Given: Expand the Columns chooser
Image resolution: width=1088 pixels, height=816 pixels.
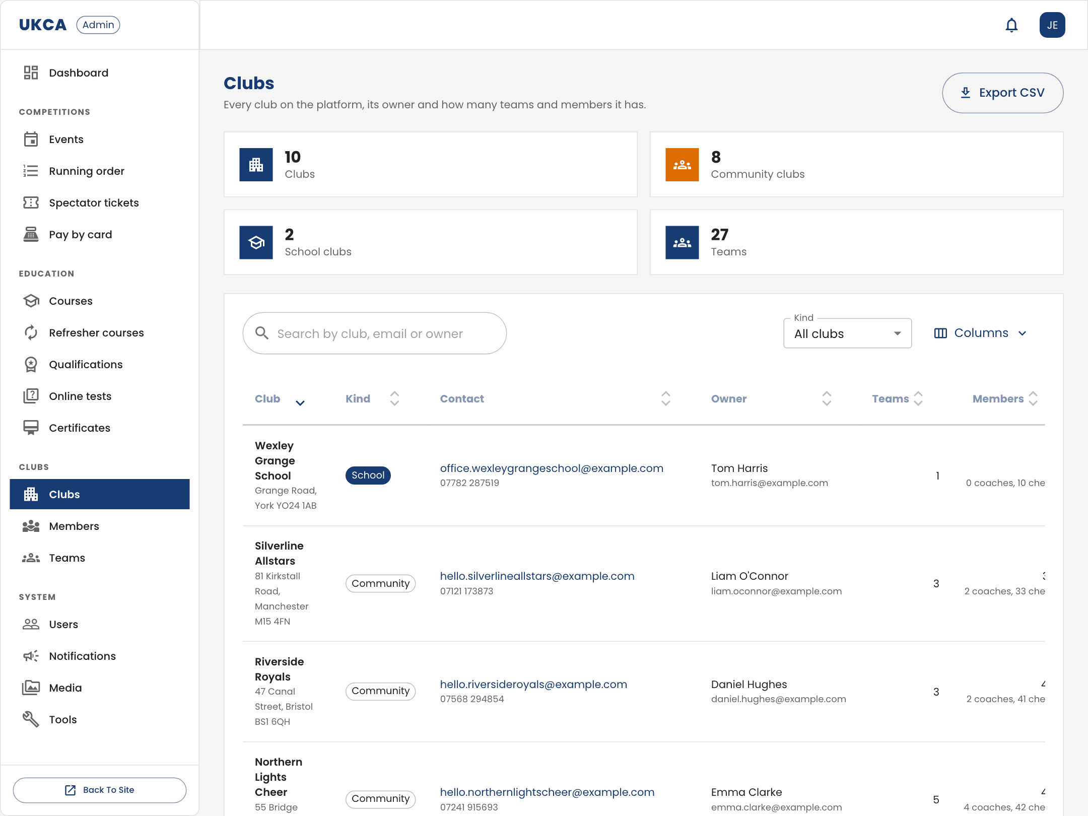Looking at the screenshot, I should pos(980,333).
